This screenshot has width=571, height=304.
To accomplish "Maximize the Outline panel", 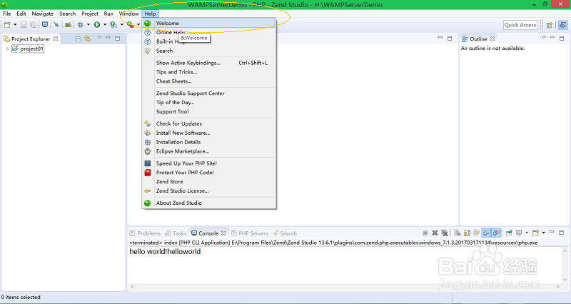I will pos(562,39).
